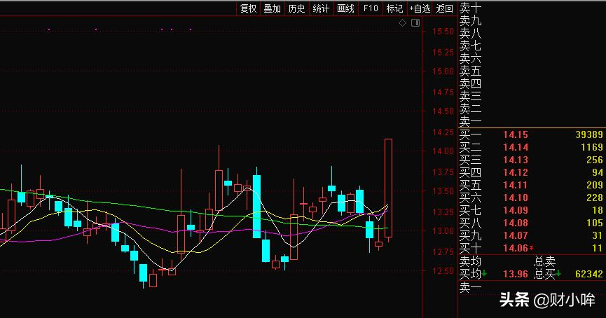
Task: Activate the 画线 drawing tool
Action: [x=345, y=8]
